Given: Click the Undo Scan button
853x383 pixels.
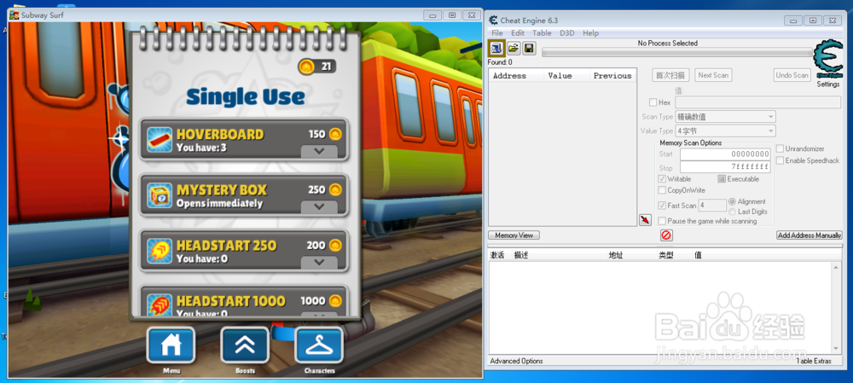Looking at the screenshot, I should [x=792, y=75].
